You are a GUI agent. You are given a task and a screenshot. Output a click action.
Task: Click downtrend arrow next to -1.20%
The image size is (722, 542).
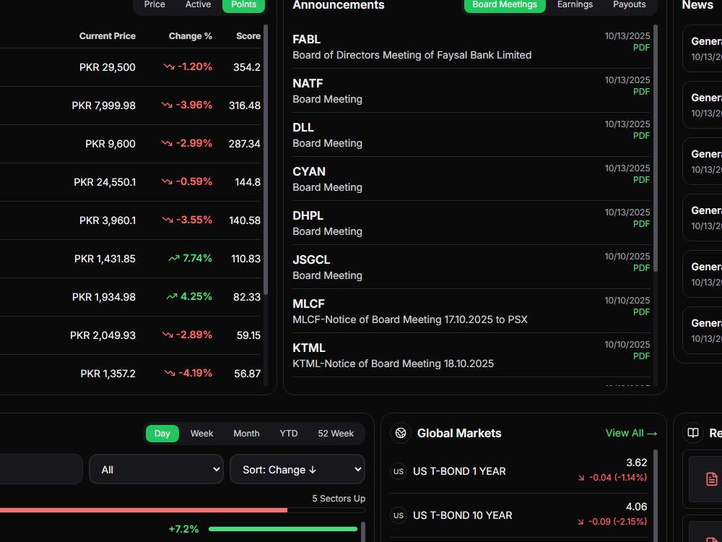[169, 66]
